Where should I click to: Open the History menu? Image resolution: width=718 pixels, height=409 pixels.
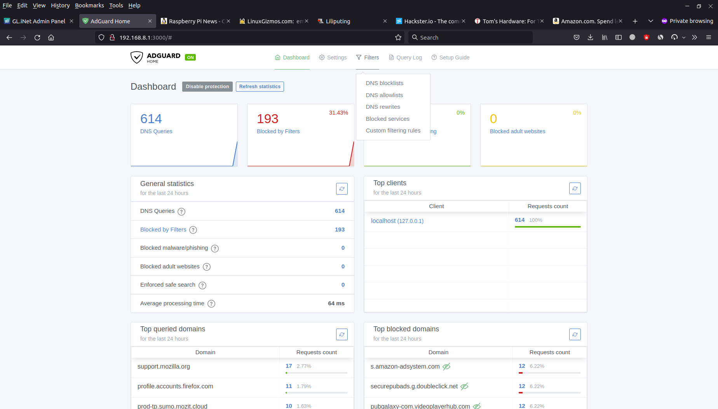click(x=60, y=5)
